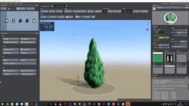Open the Windows Start menu
Image resolution: width=189 pixels, height=106 pixels.
pos(2,104)
